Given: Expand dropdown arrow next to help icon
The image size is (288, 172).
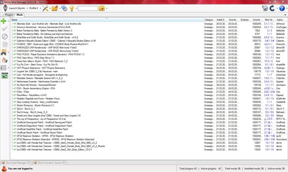Looking at the screenshot, I should pos(286,8).
